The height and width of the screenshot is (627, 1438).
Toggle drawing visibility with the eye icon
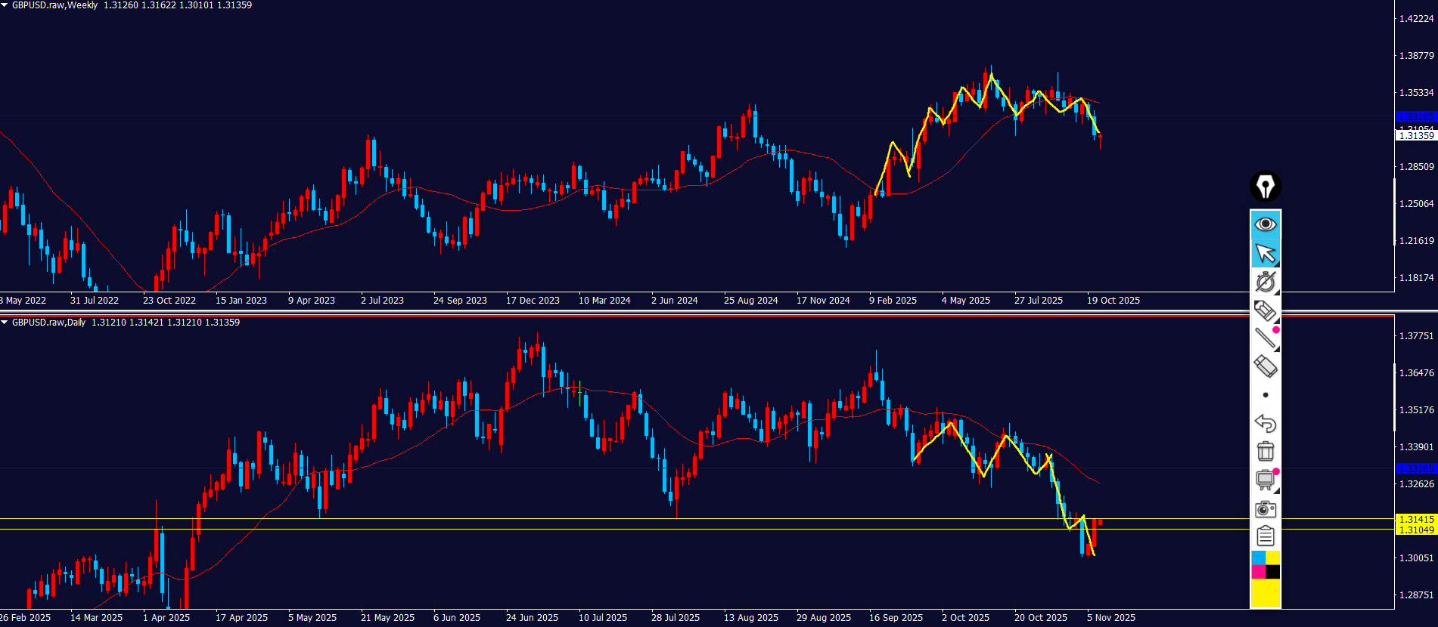[1266, 224]
